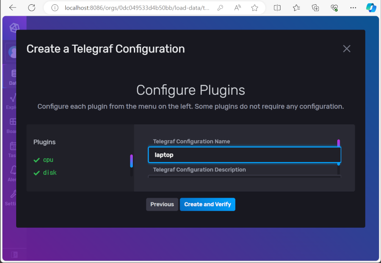
Task: Open the Explore section in sidebar
Action: click(11, 101)
